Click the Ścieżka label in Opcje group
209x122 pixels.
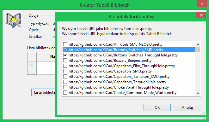click(35, 36)
